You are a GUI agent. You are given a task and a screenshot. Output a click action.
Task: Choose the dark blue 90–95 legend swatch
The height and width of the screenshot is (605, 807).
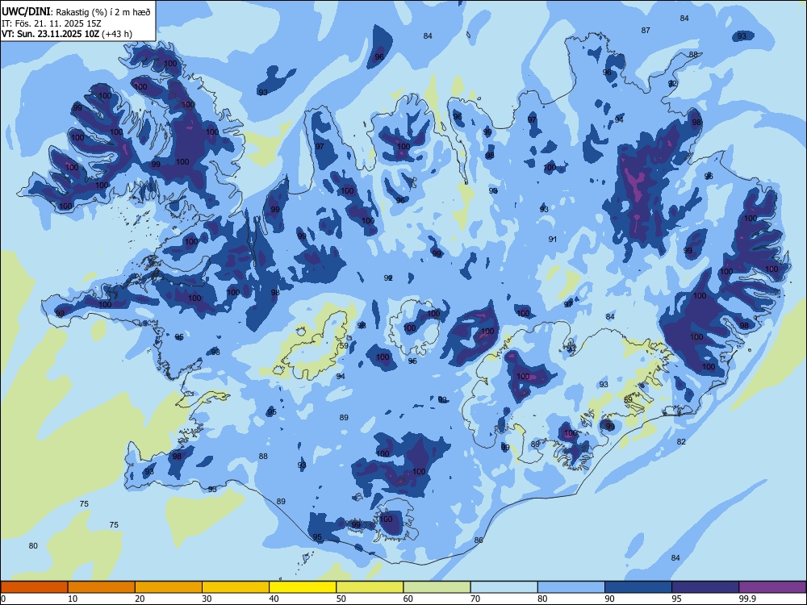[x=638, y=587]
